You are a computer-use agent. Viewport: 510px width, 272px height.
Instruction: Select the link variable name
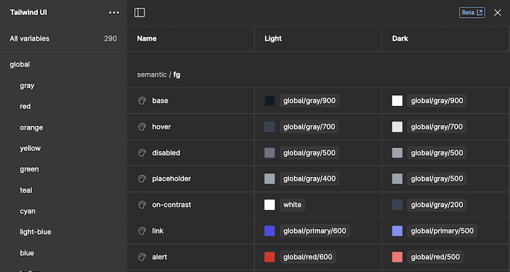[158, 231]
